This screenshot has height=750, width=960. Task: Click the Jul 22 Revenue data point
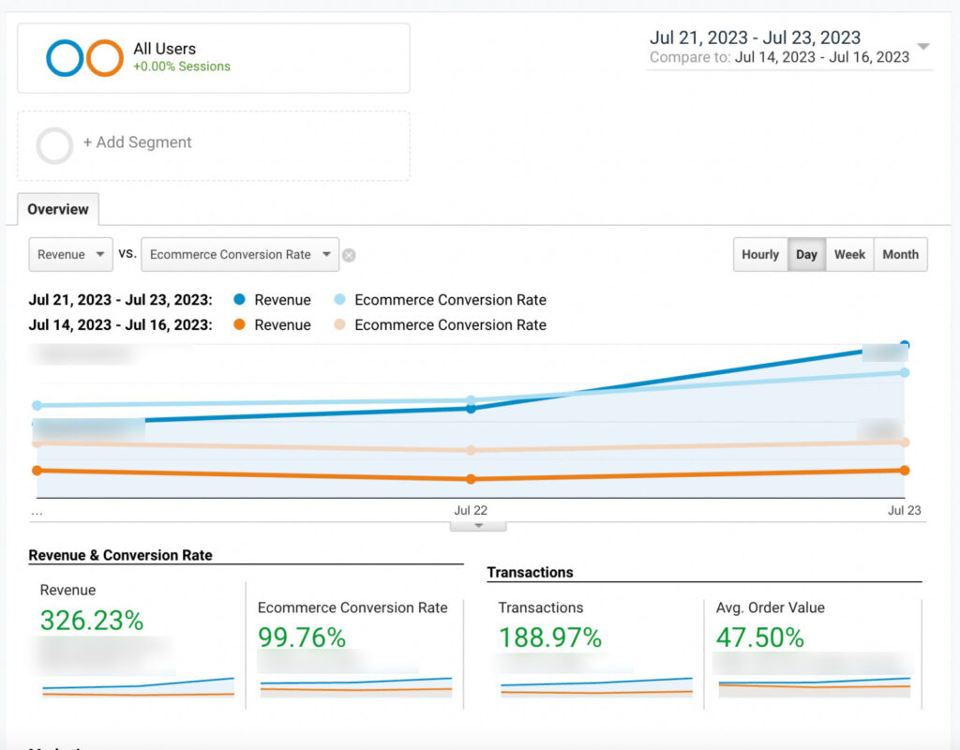471,409
